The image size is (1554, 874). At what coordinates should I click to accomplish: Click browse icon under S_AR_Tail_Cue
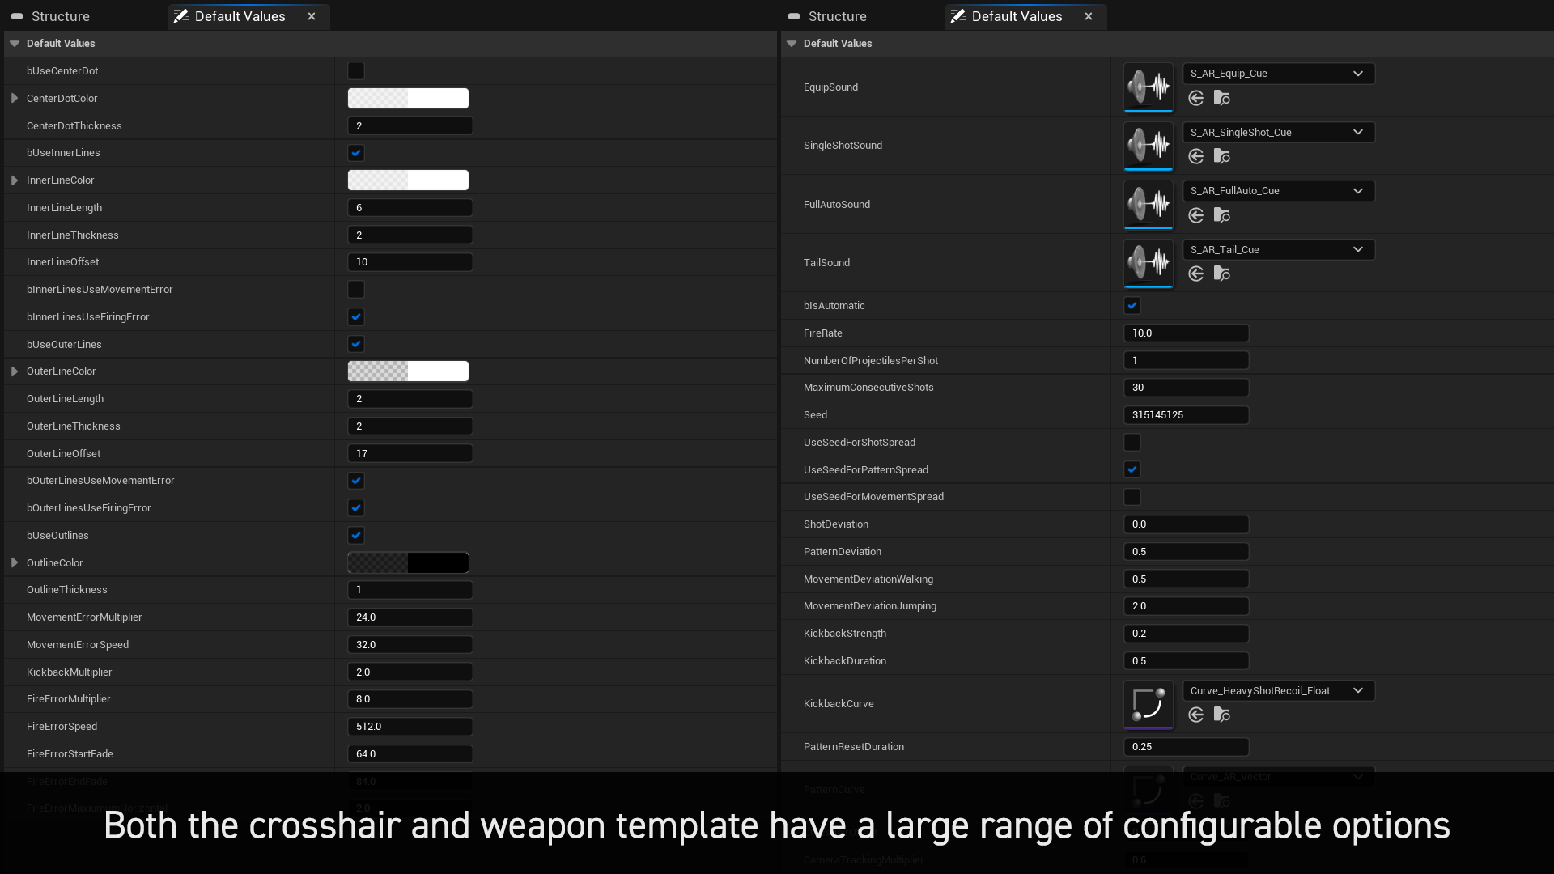[x=1222, y=274]
